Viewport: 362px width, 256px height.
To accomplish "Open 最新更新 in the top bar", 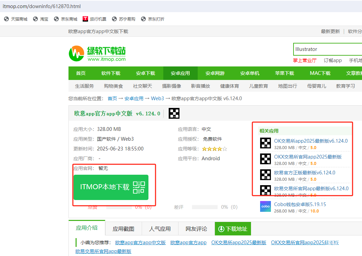I will (330, 31).
